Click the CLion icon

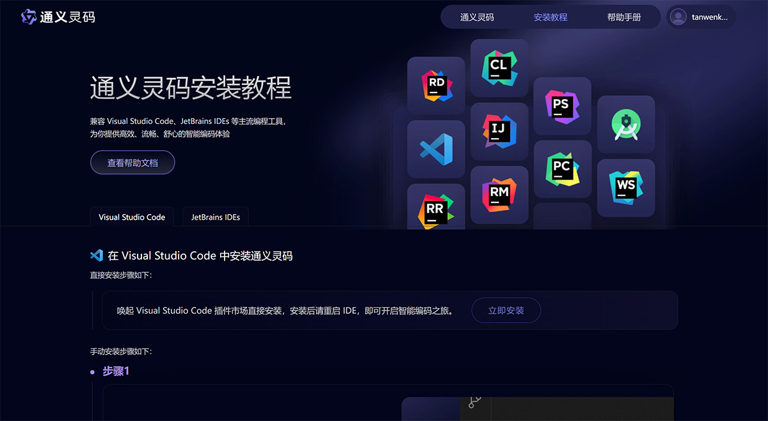tap(499, 66)
